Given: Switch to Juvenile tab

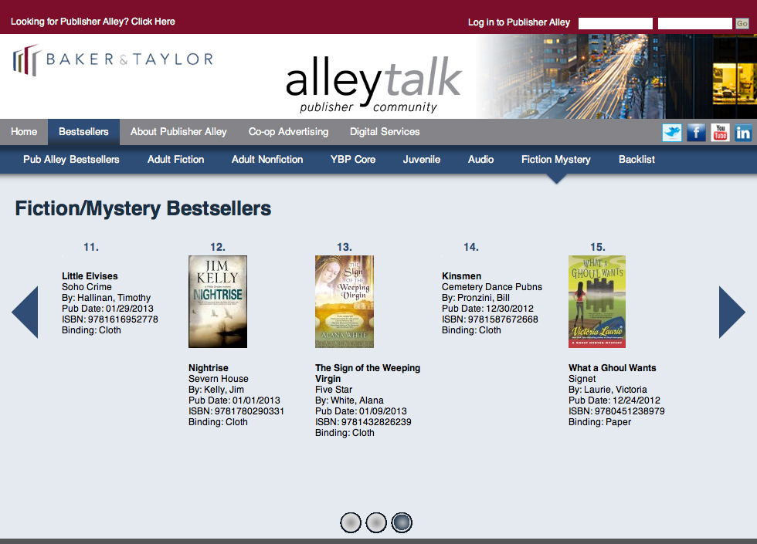Looking at the screenshot, I should point(422,160).
